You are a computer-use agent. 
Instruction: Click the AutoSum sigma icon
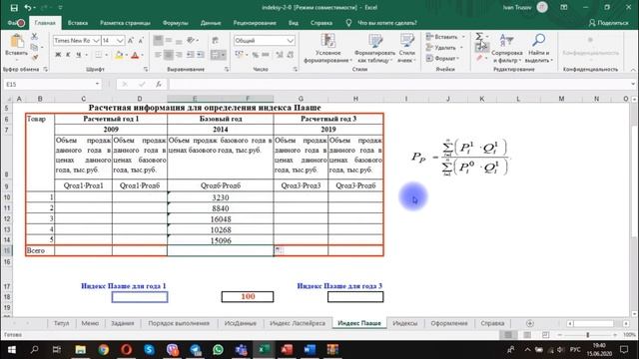[479, 37]
